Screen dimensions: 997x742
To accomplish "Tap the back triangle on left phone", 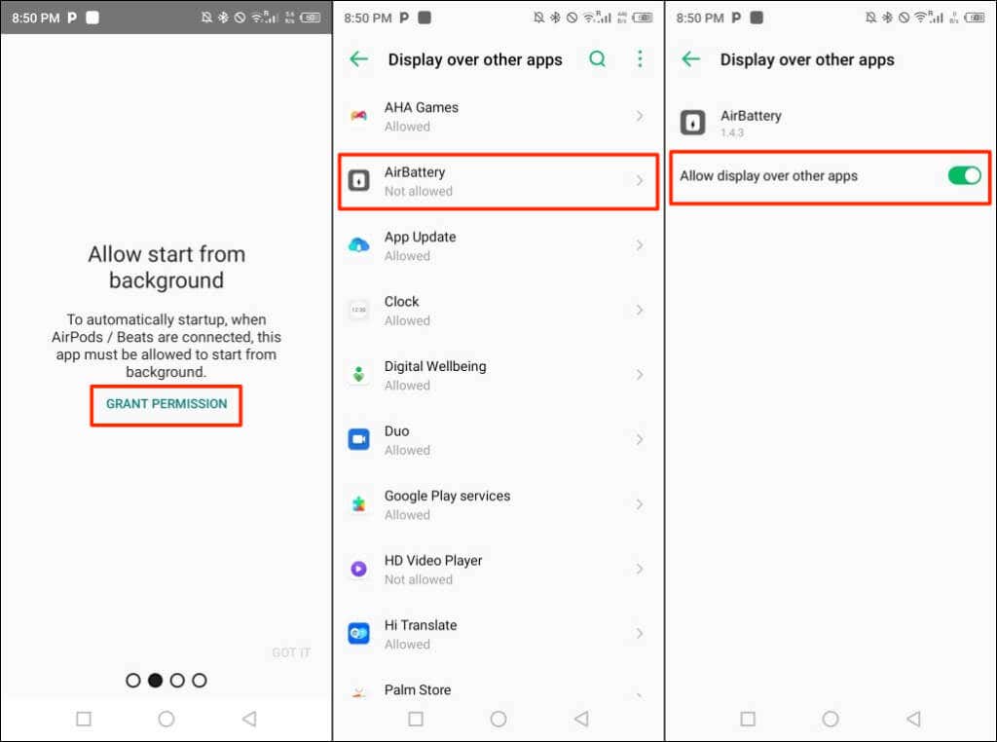I will click(249, 719).
